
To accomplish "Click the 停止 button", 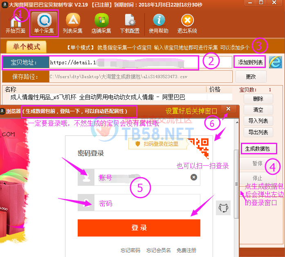I will point(258,178).
